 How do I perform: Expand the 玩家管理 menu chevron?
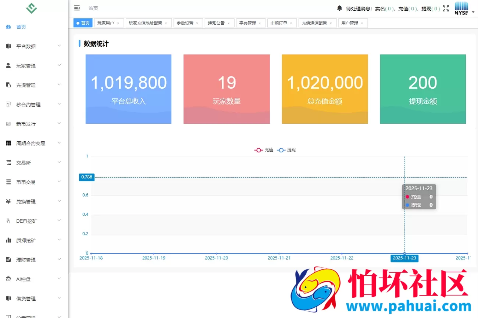tap(59, 65)
